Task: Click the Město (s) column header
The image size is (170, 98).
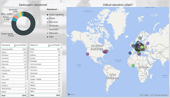Action: pos(34,45)
